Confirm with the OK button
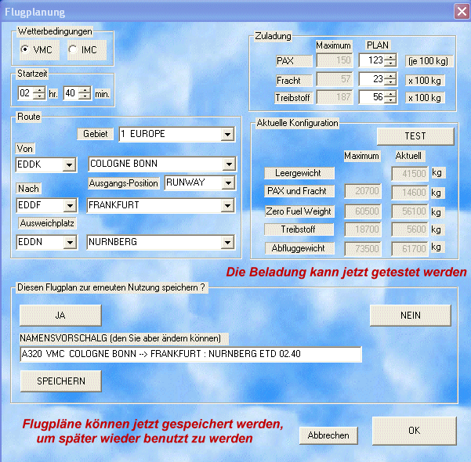Screen dimensions: 471x462 tap(414, 431)
